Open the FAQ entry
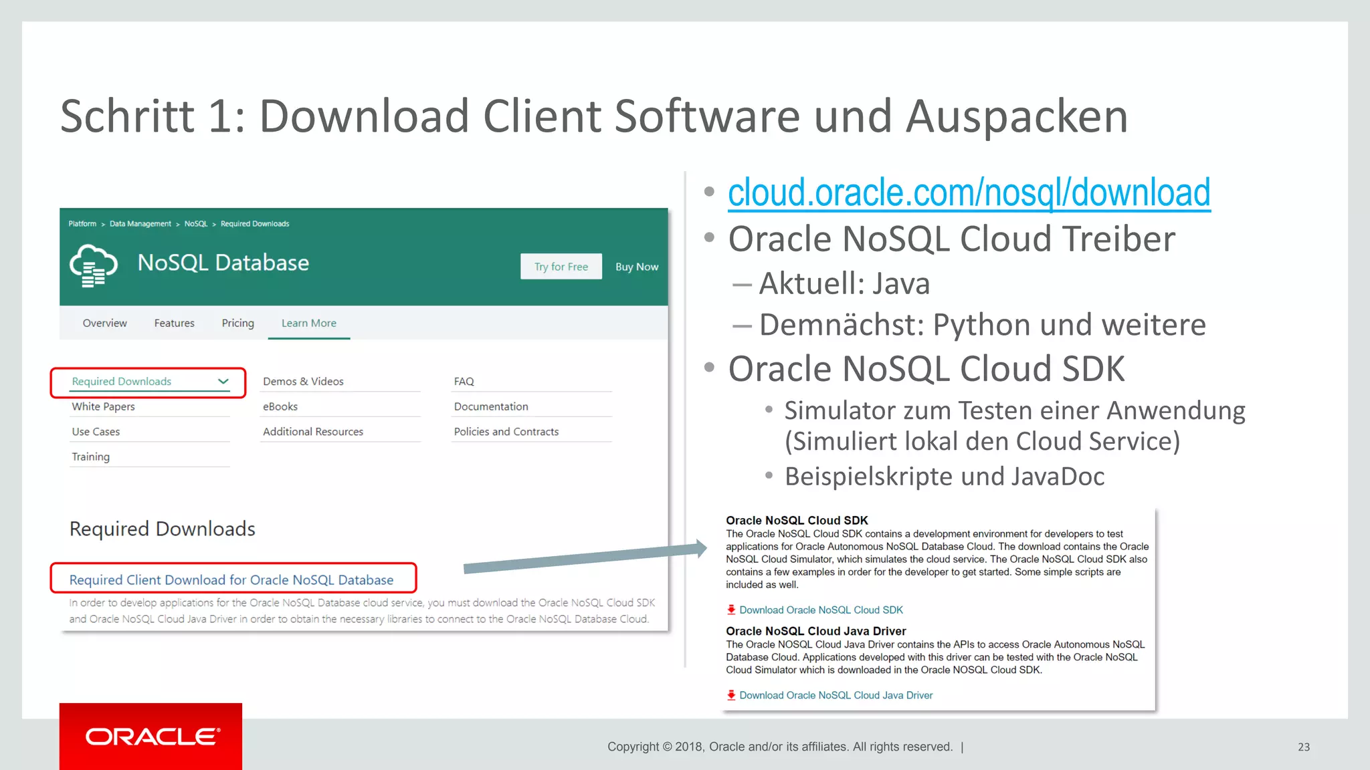The height and width of the screenshot is (770, 1370). 464,381
